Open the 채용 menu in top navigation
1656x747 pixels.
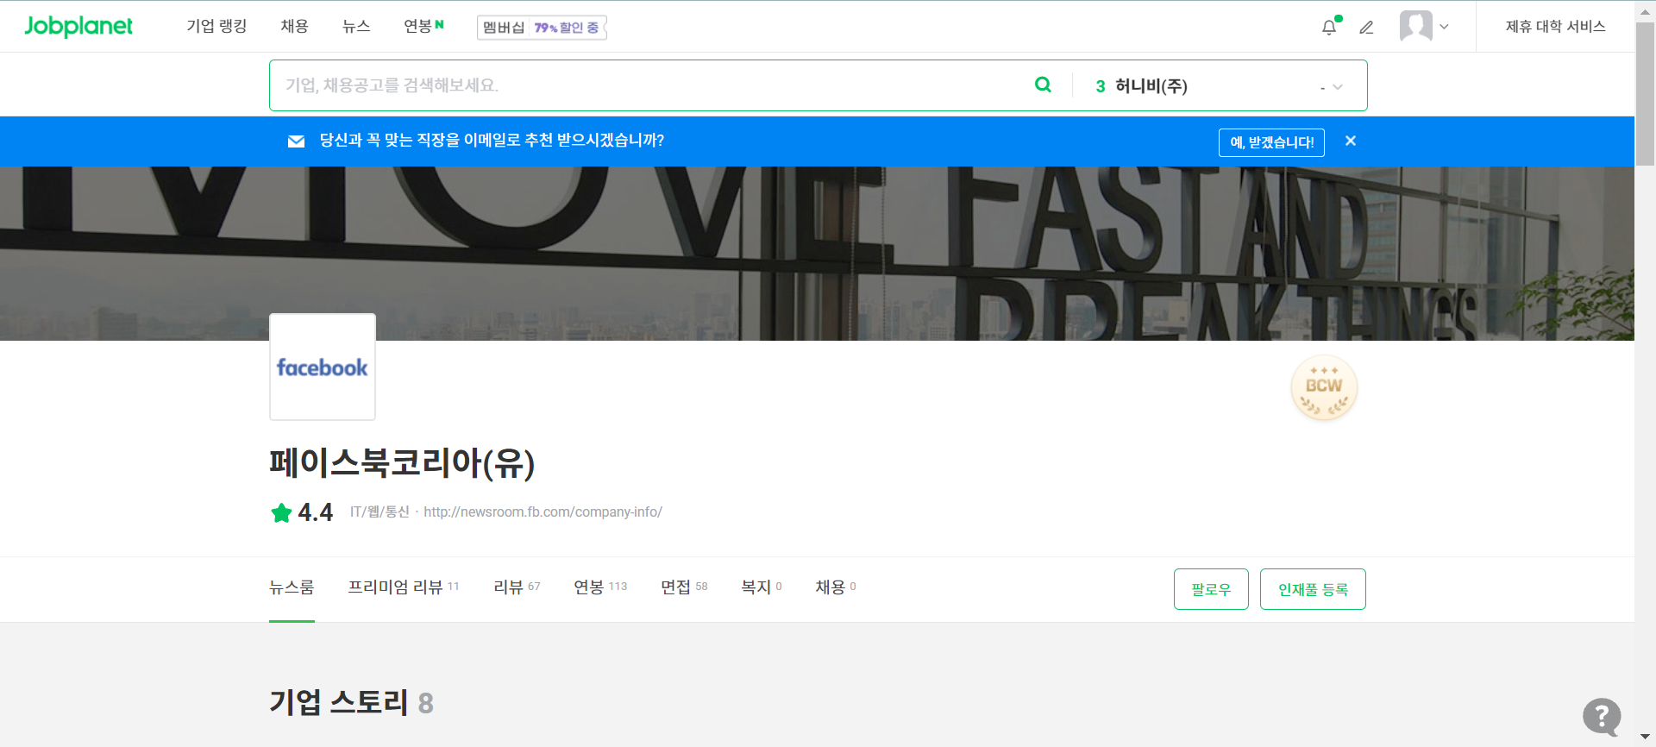coord(294,26)
